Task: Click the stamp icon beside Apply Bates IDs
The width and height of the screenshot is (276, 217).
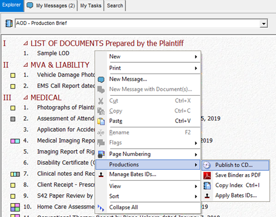Action: [x=207, y=196]
